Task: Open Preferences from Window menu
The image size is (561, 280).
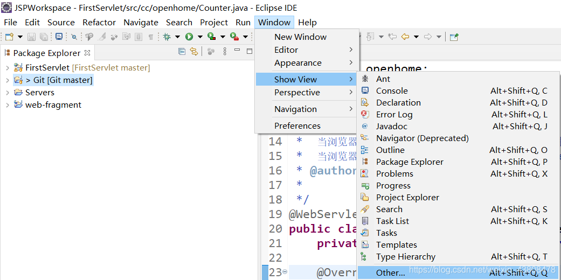Action: click(x=307, y=126)
